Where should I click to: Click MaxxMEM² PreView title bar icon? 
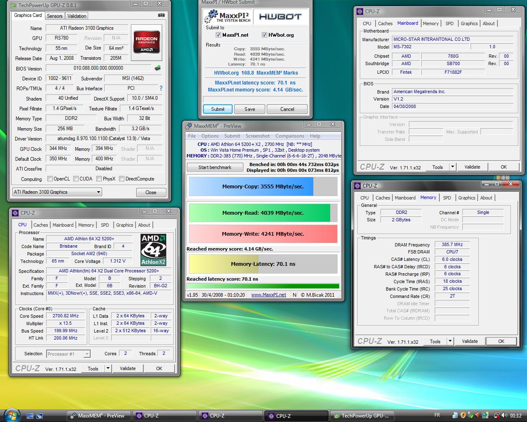click(x=189, y=126)
